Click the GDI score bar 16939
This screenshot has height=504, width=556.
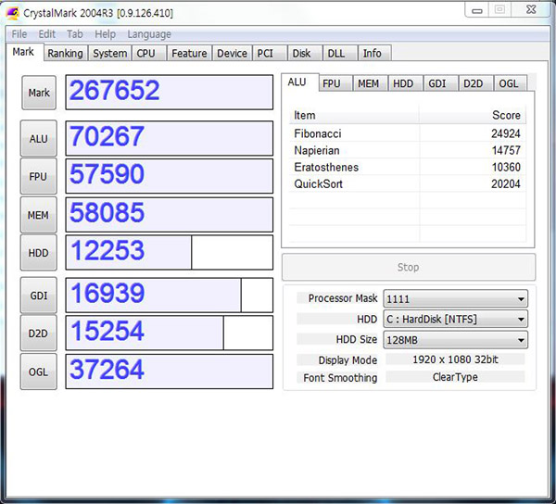click(x=170, y=295)
